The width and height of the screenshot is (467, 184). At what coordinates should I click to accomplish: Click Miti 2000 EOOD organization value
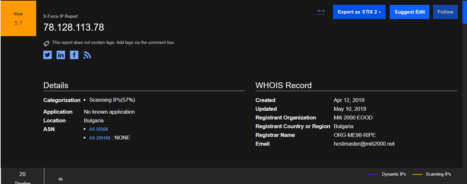[353, 118]
